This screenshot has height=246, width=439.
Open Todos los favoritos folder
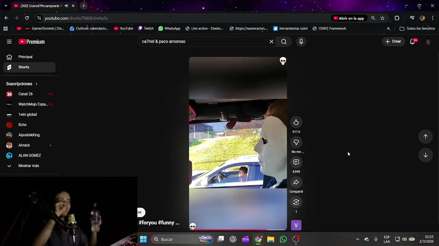click(417, 29)
